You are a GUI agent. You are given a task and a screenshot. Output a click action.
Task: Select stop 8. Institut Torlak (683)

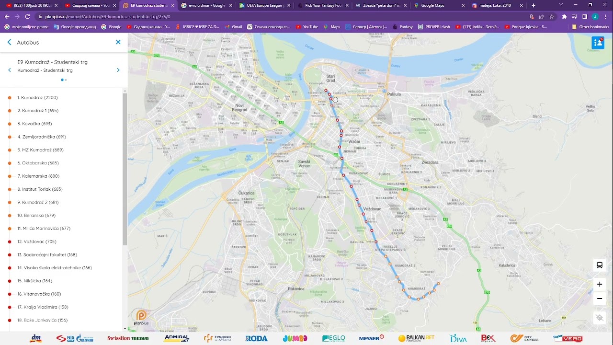tap(40, 189)
